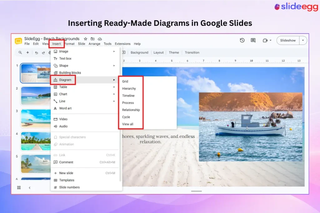Open the File menu
This screenshot has width=320, height=213.
coord(27,44)
